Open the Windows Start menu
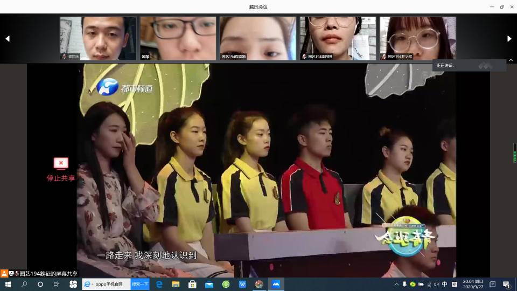 coord(8,284)
